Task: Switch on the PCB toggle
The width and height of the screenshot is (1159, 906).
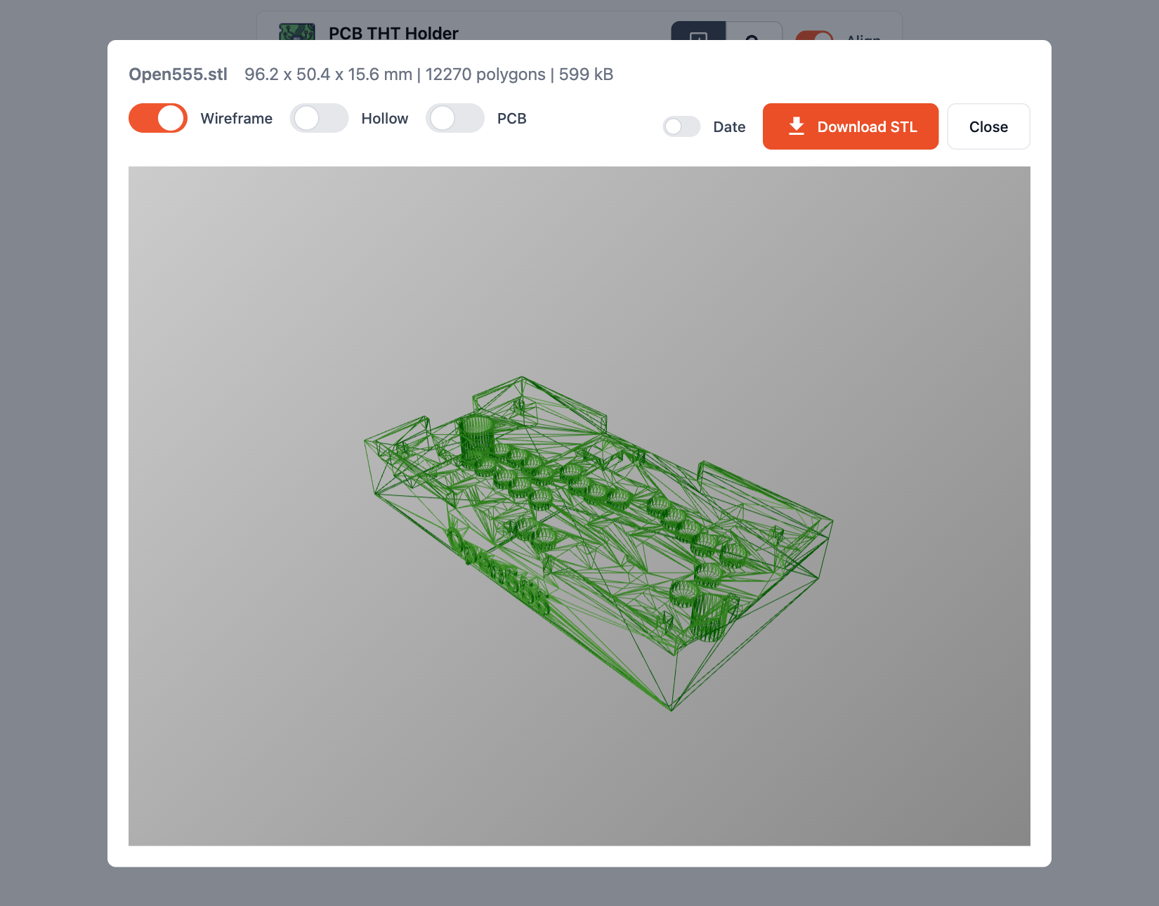Action: (455, 118)
